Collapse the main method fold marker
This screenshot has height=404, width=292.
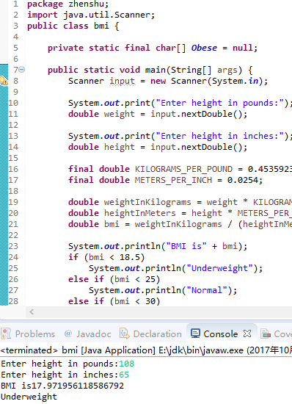[22, 70]
